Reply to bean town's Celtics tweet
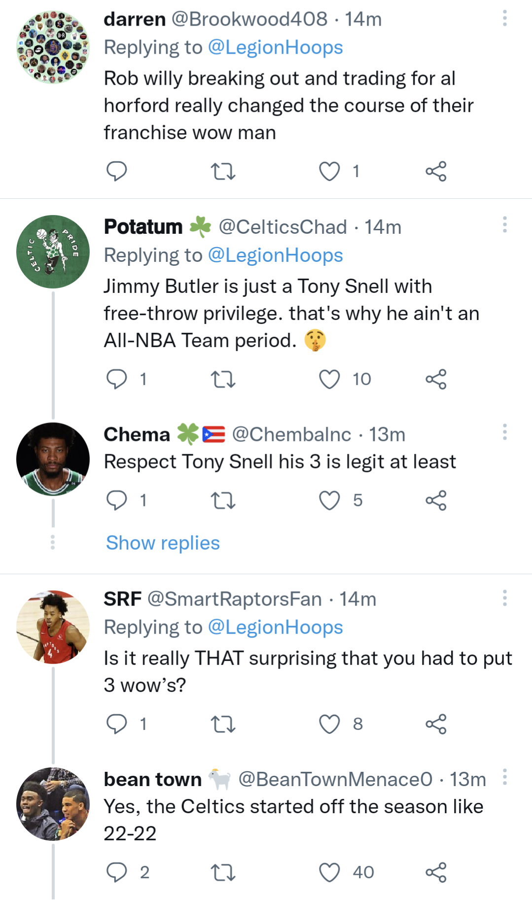532x902 pixels. tap(117, 872)
